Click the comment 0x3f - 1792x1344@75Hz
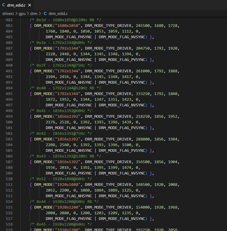Screen dimensions: 227x231 (x=61, y=65)
